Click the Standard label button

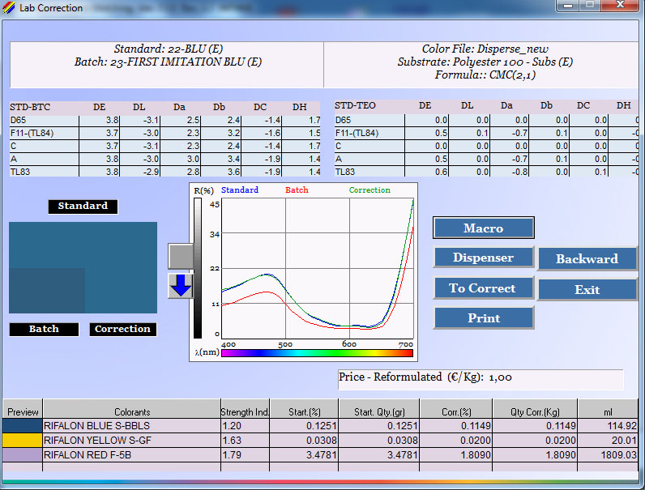[83, 206]
